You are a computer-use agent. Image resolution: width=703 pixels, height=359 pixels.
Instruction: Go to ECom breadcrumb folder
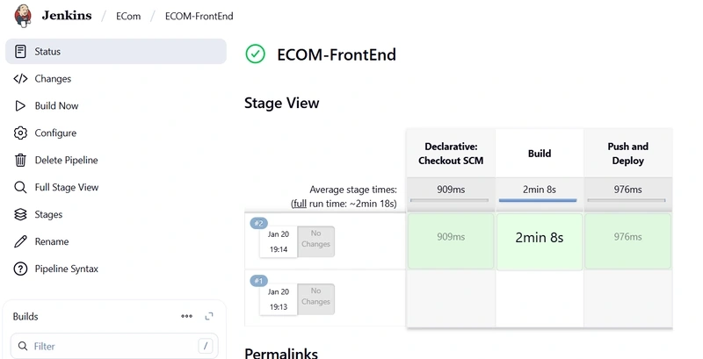[x=128, y=16]
